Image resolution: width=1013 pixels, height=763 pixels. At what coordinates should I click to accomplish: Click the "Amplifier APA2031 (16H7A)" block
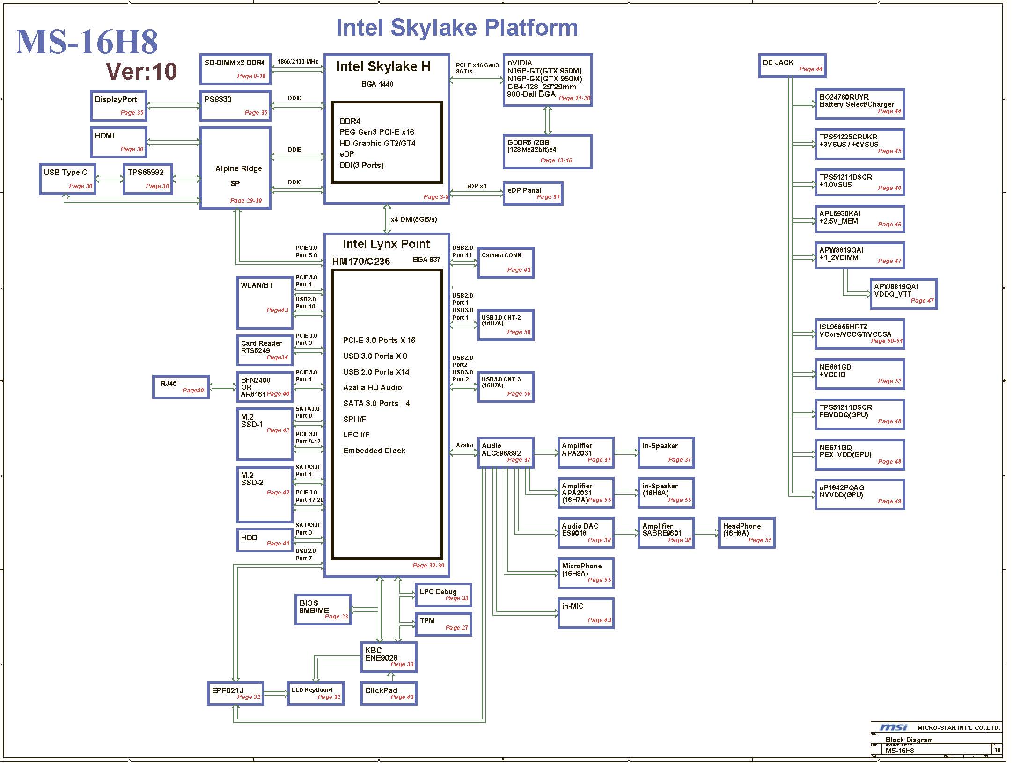[x=586, y=493]
